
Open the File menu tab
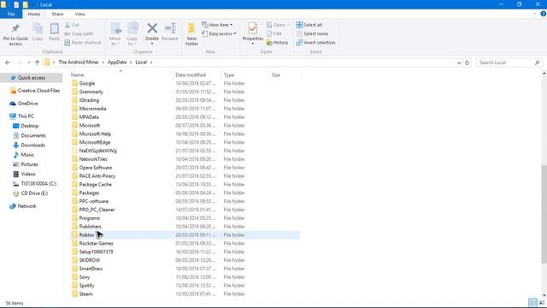(x=11, y=14)
